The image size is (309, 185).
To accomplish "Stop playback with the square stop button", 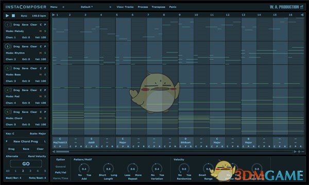I will pos(13,15).
